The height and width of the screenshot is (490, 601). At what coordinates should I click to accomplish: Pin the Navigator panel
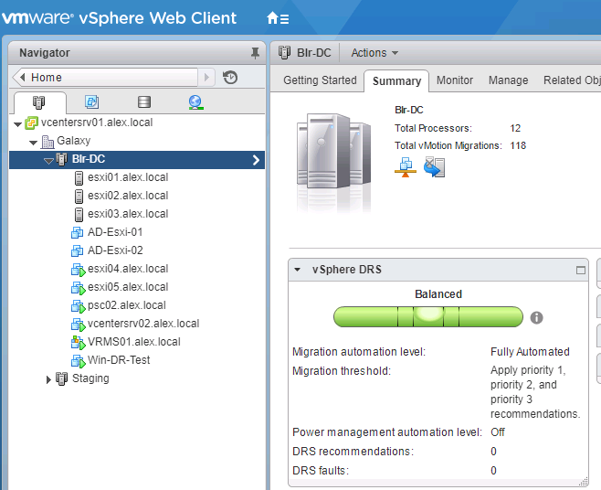coord(255,53)
